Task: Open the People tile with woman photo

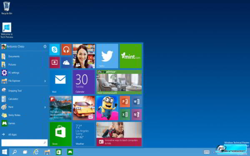Action: (84, 56)
